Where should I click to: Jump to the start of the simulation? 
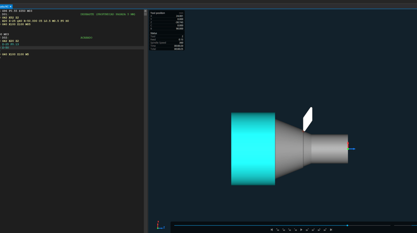click(x=272, y=230)
